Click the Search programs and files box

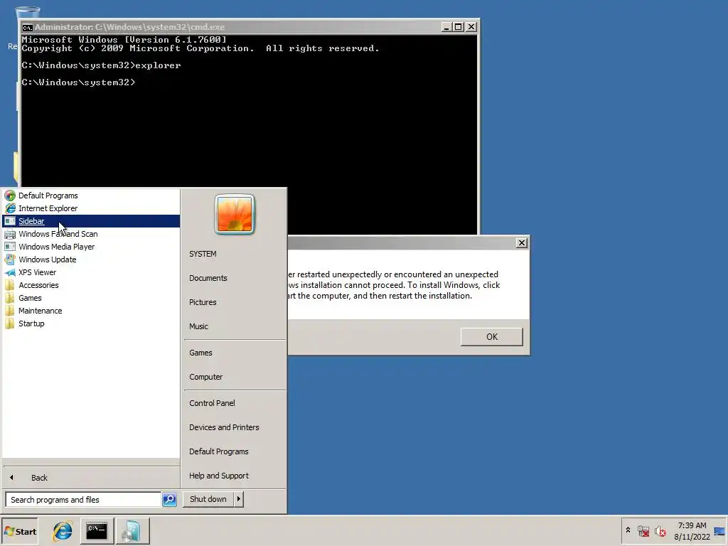coord(84,500)
